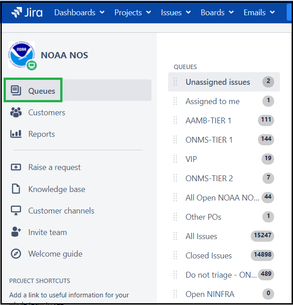This screenshot has width=293, height=305.
Task: Click the Welcome guide compass icon
Action: tap(16, 254)
